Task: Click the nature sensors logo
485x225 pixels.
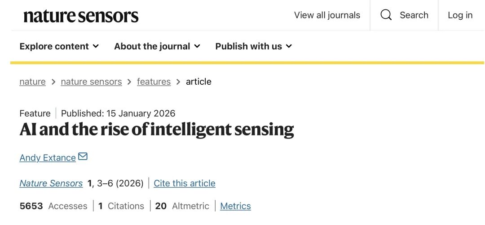Action: pyautogui.click(x=81, y=16)
